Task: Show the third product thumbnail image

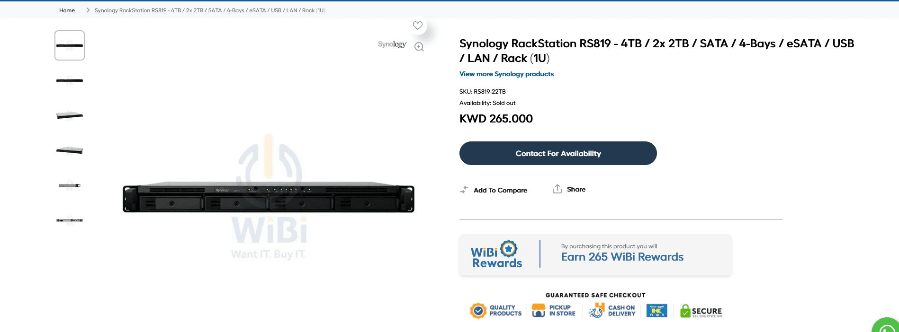Action: [x=70, y=115]
